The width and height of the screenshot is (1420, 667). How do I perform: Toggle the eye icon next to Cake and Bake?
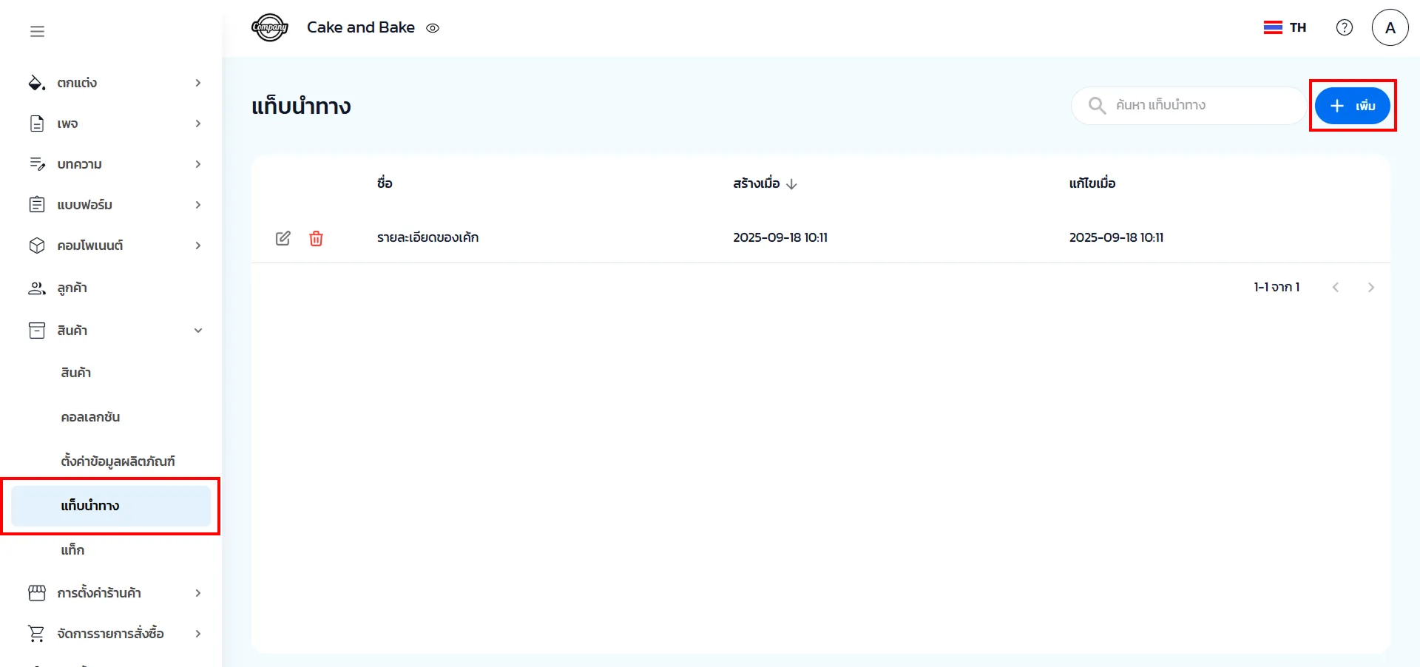[433, 28]
